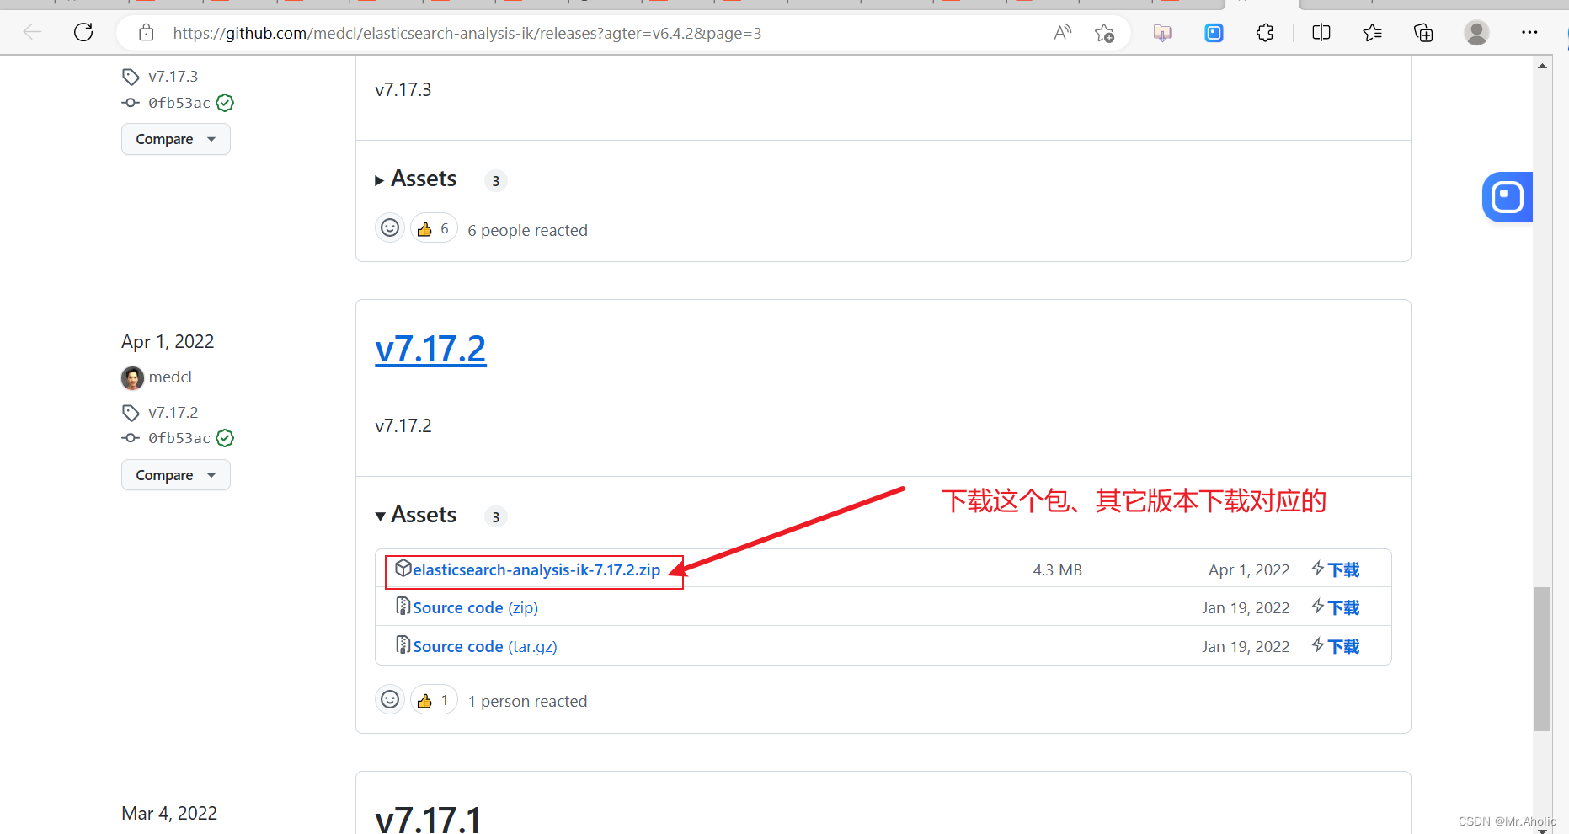Screen dimensions: 1569x834
Task: Open the Compare dropdown for v7.17.3
Action: [x=176, y=139]
